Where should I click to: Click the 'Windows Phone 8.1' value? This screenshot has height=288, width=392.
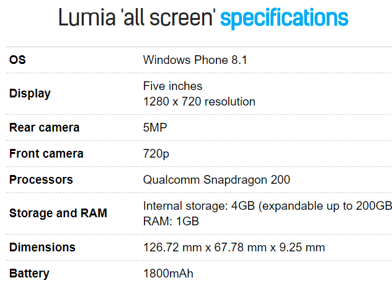pos(195,60)
